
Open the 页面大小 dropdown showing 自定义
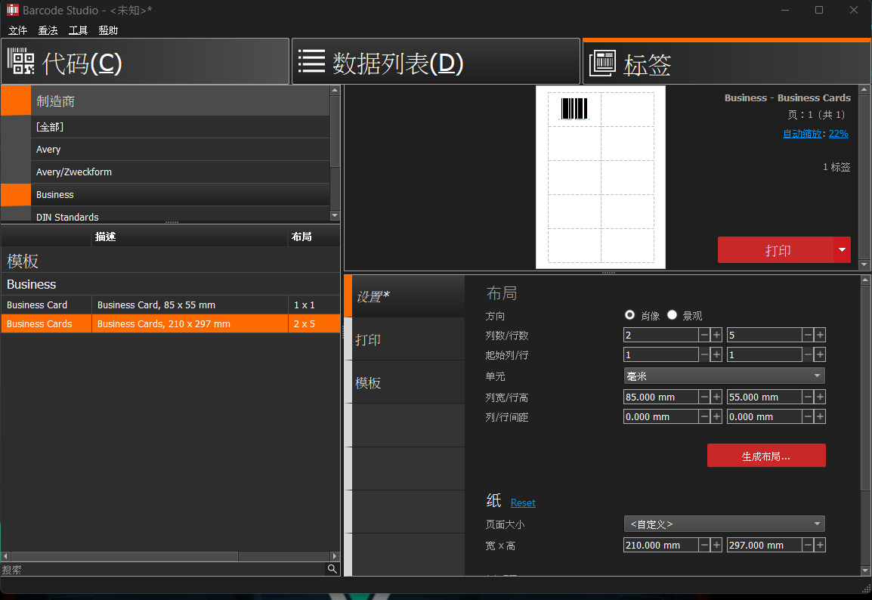(723, 523)
